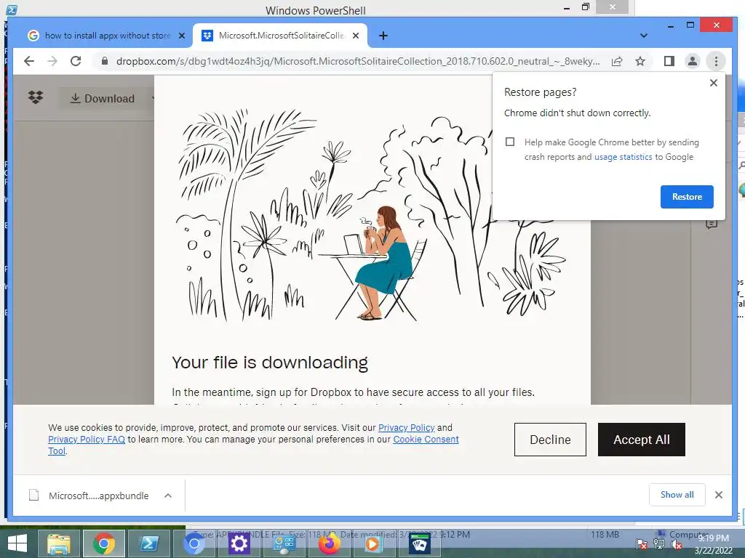
Task: Close the 'how to install appx' tab
Action: [x=181, y=36]
